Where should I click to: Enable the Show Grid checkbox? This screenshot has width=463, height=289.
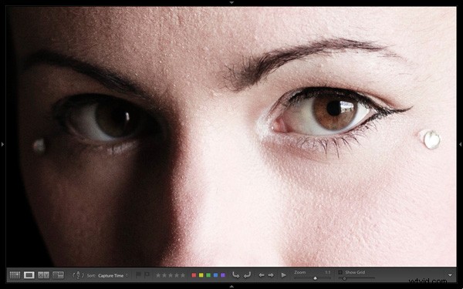(340, 273)
